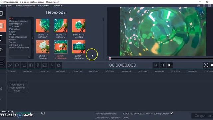213x120 pixels.
Task: Click the rotate clip tool
Action: [17, 65]
